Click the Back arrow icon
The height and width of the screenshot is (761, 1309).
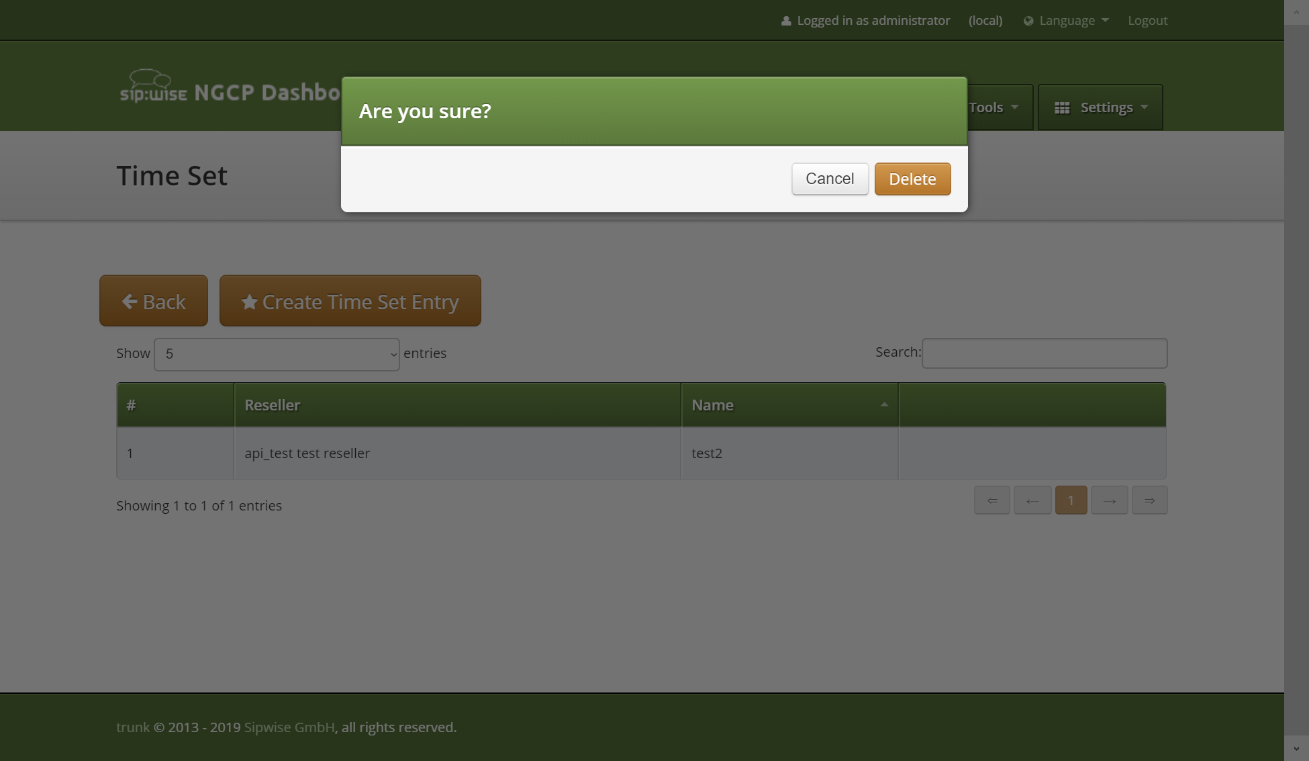130,301
